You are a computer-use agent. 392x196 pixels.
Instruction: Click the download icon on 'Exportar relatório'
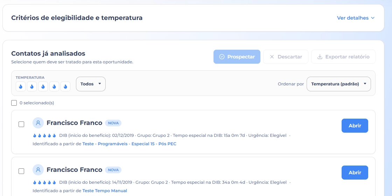320,57
